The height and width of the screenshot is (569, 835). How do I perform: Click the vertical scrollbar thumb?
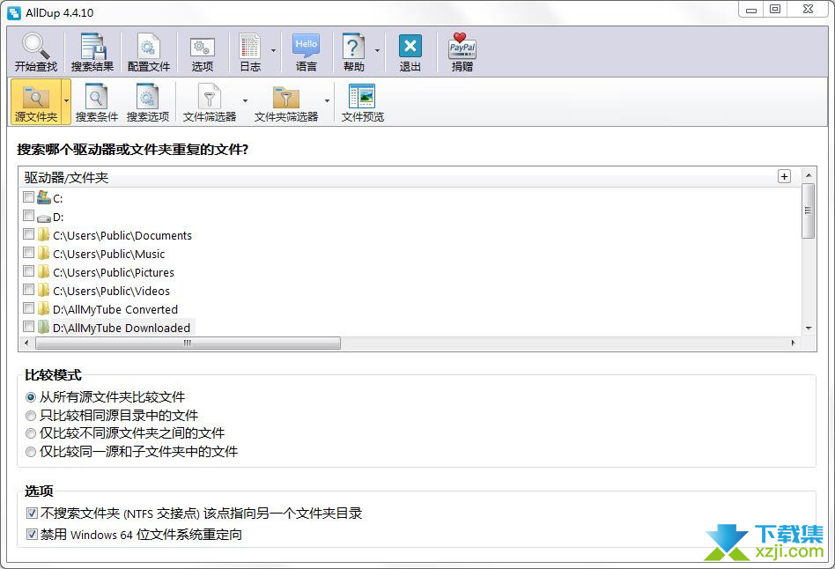(x=808, y=211)
